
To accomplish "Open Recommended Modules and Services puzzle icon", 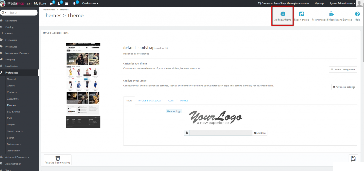I will pos(332,14).
